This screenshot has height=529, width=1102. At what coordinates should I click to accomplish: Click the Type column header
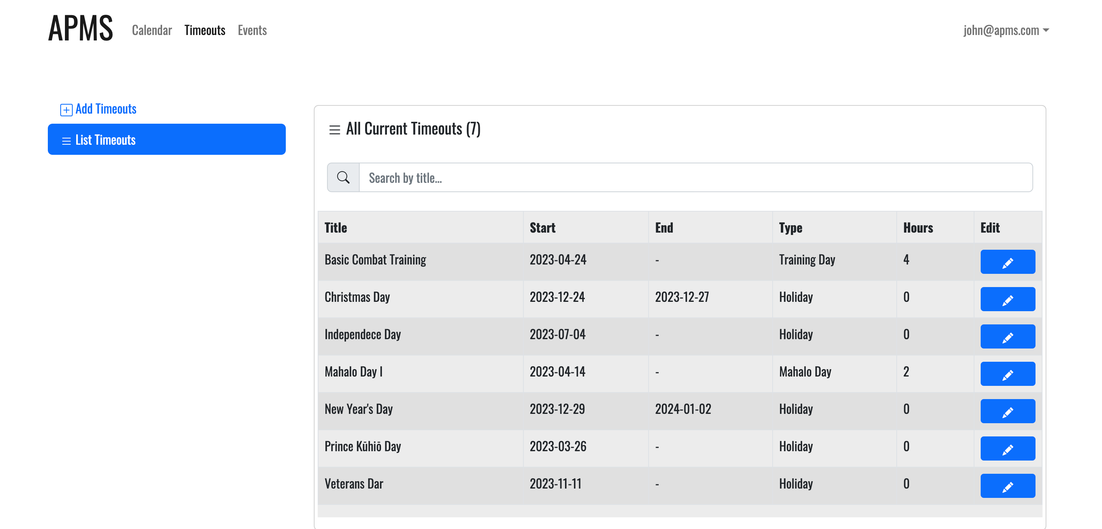pyautogui.click(x=790, y=227)
